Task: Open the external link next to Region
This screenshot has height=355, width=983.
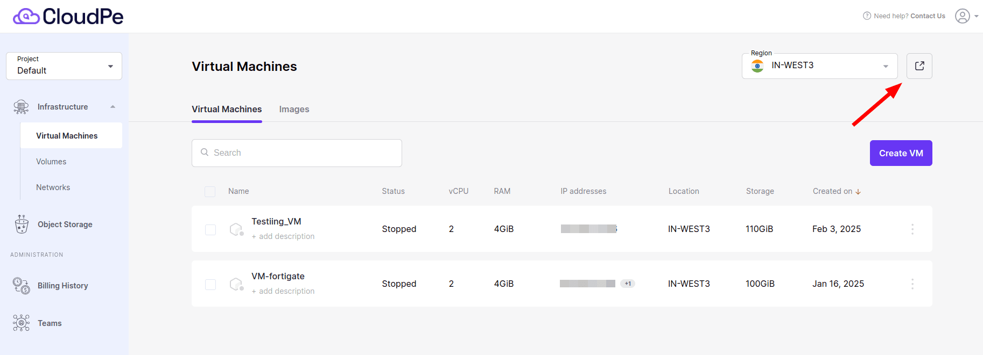Action: (x=919, y=66)
